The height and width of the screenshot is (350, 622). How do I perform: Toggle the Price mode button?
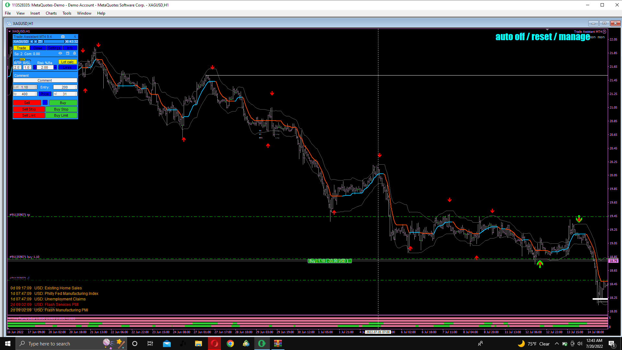coord(45,94)
